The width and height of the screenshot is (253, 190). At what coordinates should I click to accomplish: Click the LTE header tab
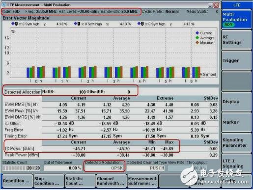(237, 5)
